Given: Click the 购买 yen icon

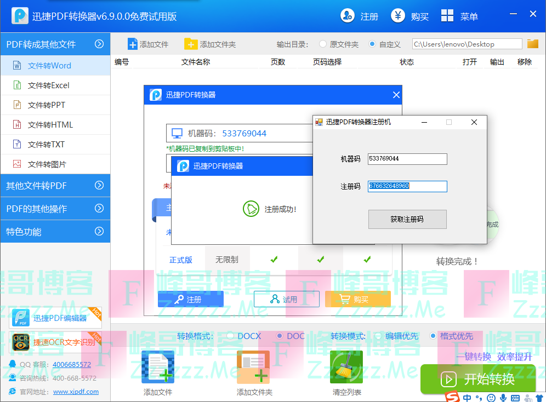Looking at the screenshot, I should tap(398, 16).
